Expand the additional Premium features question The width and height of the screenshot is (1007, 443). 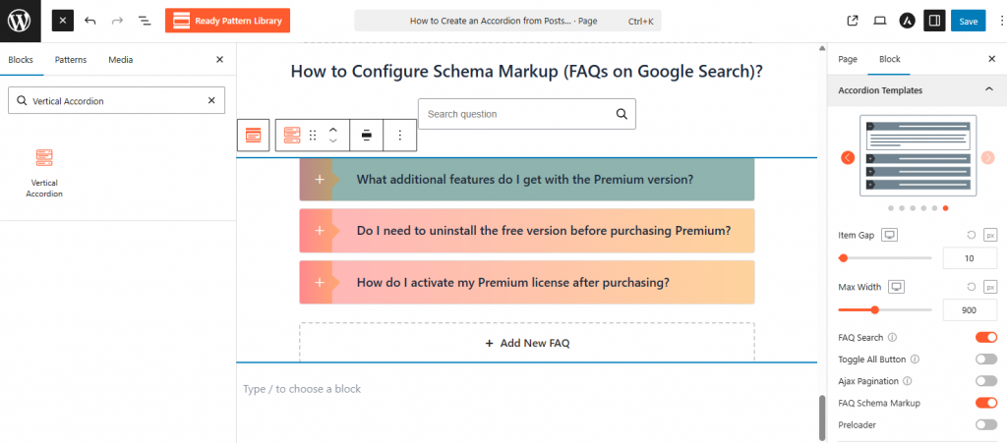click(524, 179)
